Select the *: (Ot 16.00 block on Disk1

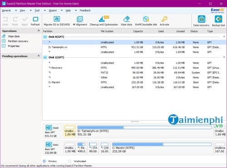104,148
